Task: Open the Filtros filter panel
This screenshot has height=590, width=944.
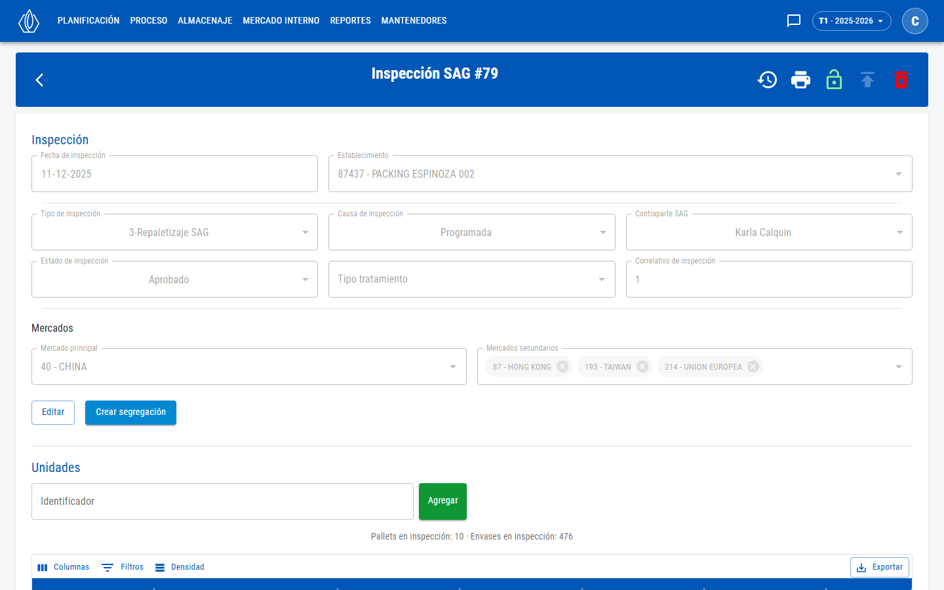Action: [x=123, y=567]
